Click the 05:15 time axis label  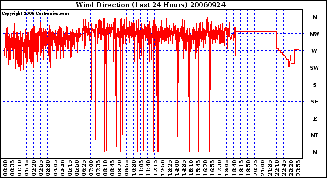coord(70,168)
